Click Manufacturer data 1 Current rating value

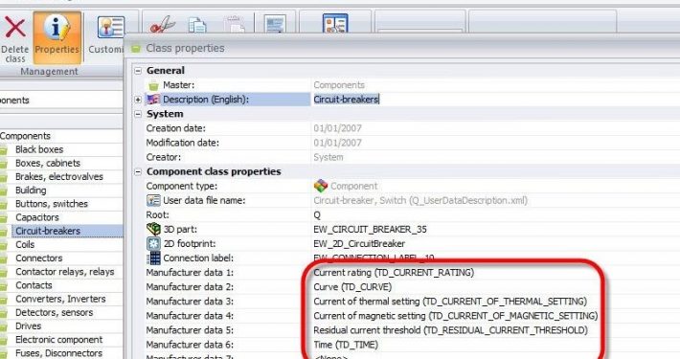[394, 272]
